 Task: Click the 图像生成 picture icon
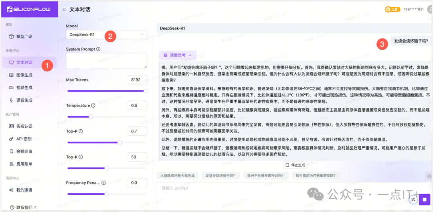tap(11, 75)
